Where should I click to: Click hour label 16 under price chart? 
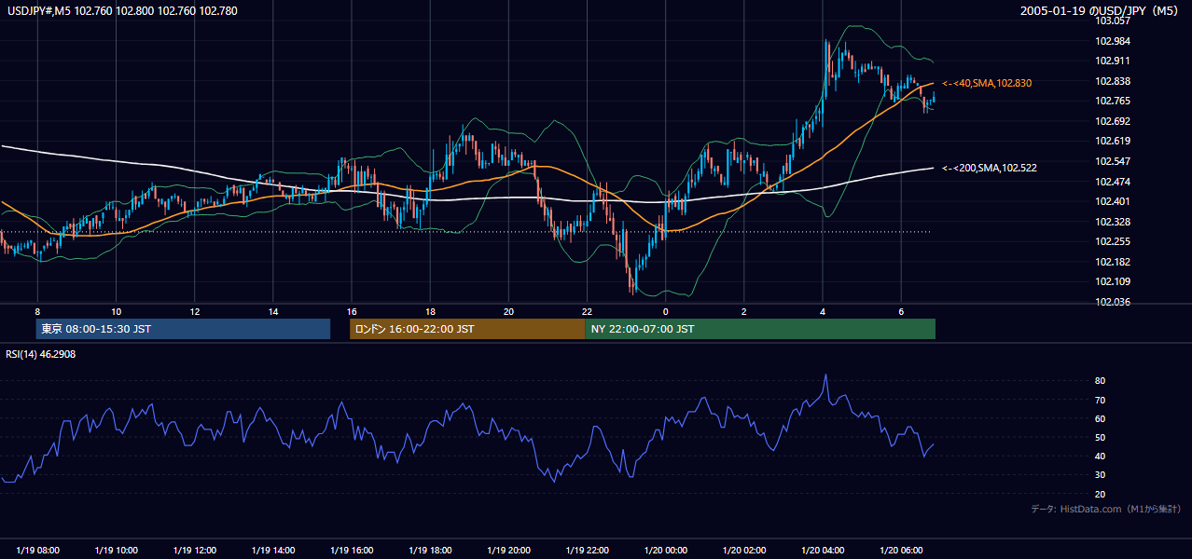tap(352, 311)
